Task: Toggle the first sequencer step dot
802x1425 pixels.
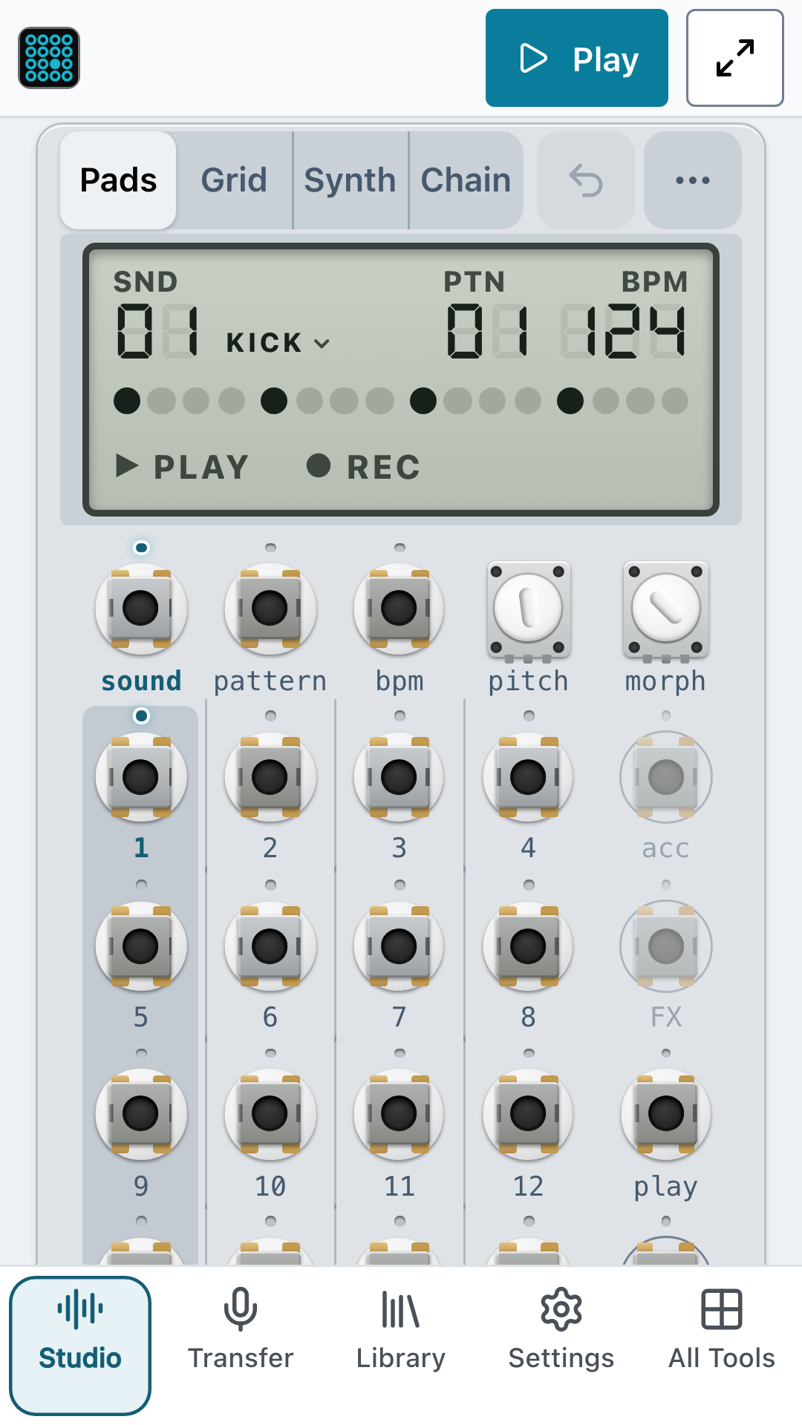Action: tap(127, 401)
